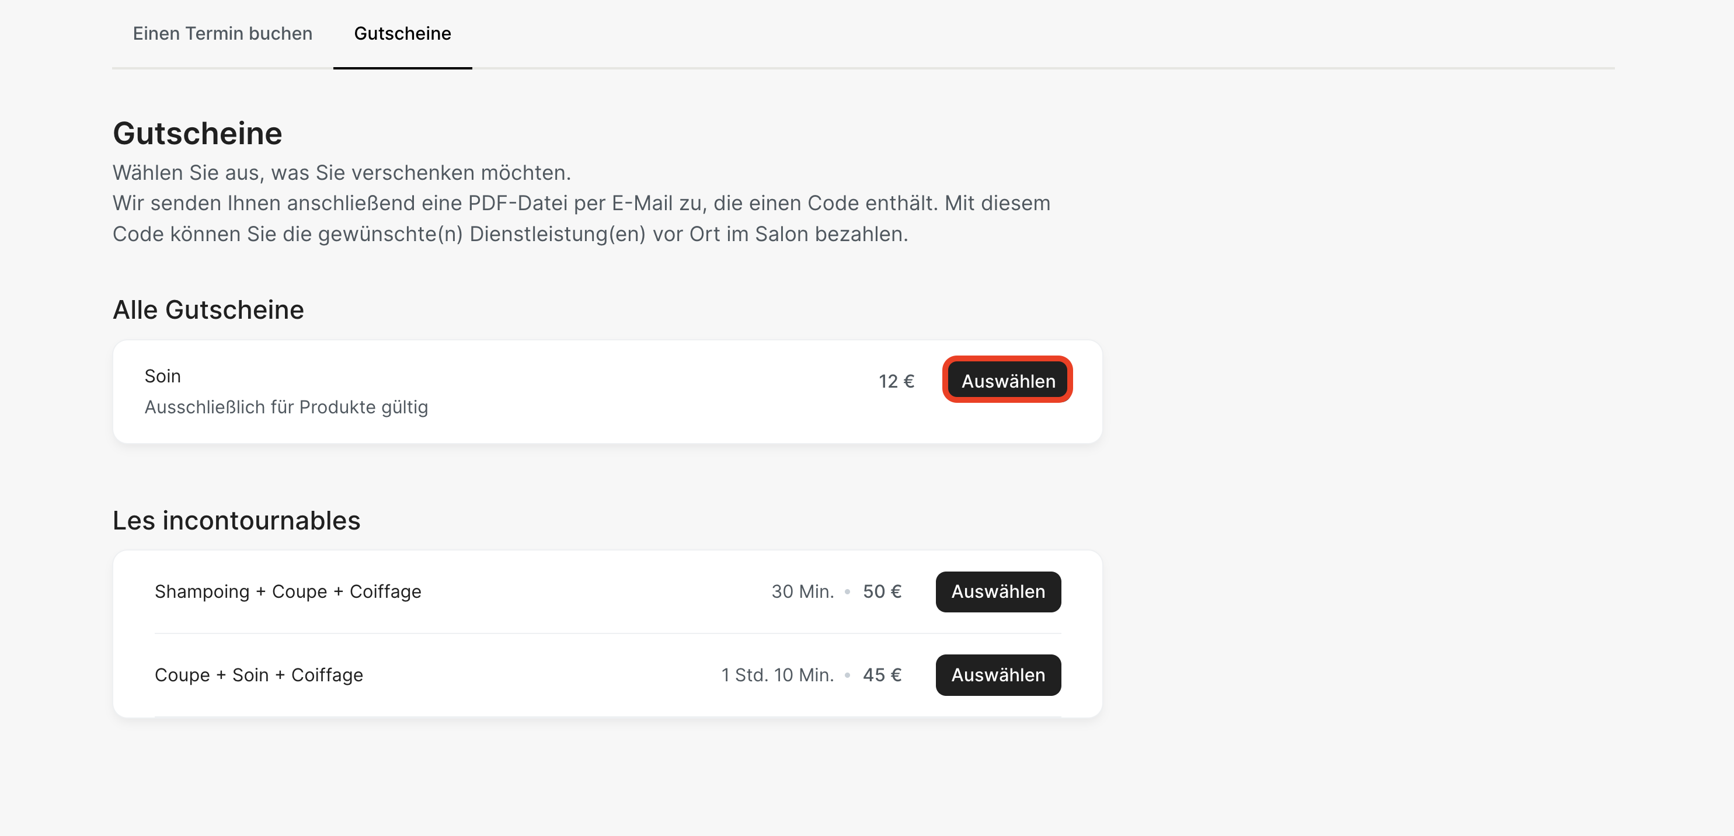Click the large Gutscheine page heading
This screenshot has width=1734, height=836.
(x=197, y=133)
